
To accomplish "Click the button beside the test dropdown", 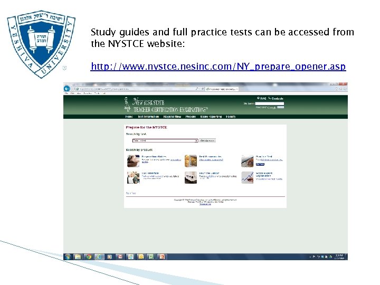I will coord(207,140).
